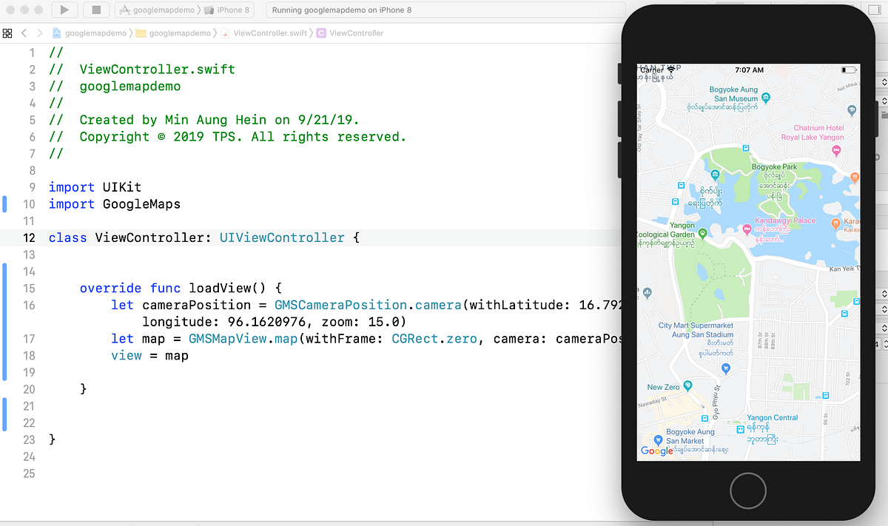Go back with the jump bar left arrow
This screenshot has width=888, height=526.
pos(24,33)
